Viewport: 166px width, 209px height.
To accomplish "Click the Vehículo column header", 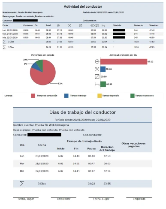I will 117,25.
